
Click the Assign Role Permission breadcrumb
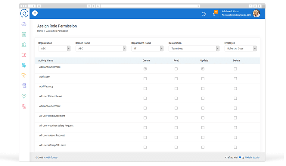57,31
